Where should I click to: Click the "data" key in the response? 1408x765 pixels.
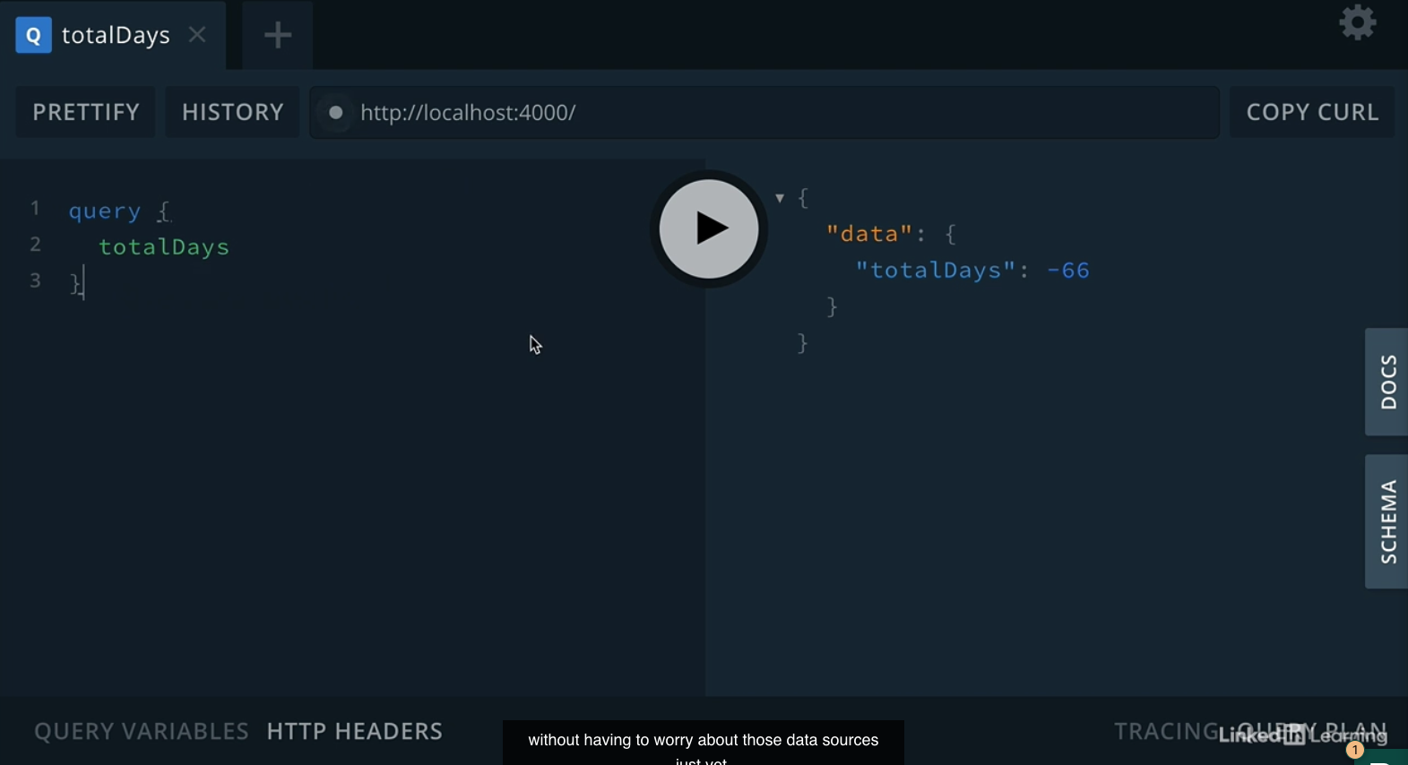(868, 234)
